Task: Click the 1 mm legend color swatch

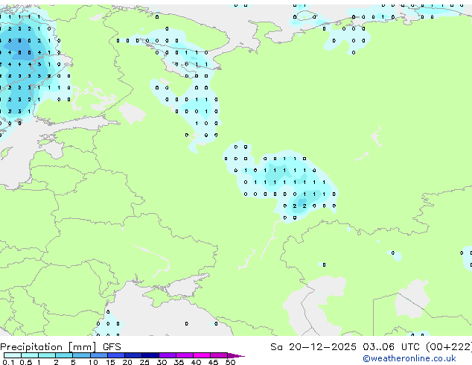Action: (47, 355)
